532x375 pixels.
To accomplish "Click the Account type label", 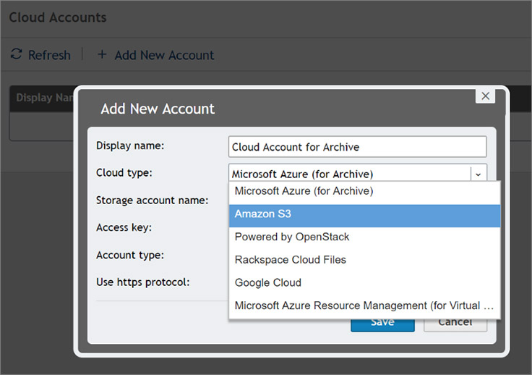I will tap(130, 255).
